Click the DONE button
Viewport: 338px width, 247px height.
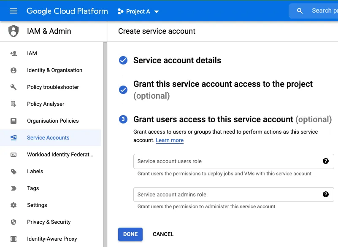[130, 234]
